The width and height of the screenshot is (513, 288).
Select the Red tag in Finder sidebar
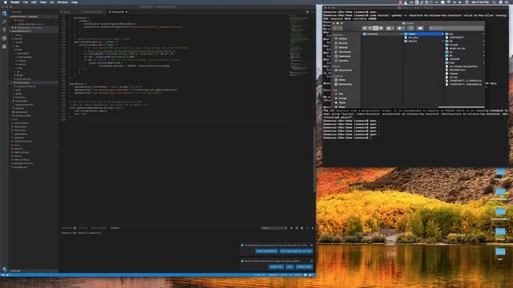(341, 94)
